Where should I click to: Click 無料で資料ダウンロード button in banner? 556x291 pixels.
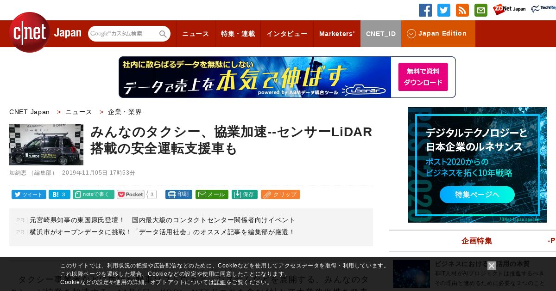(423, 77)
